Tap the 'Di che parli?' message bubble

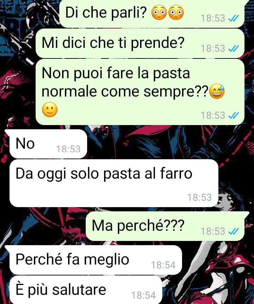pos(152,13)
